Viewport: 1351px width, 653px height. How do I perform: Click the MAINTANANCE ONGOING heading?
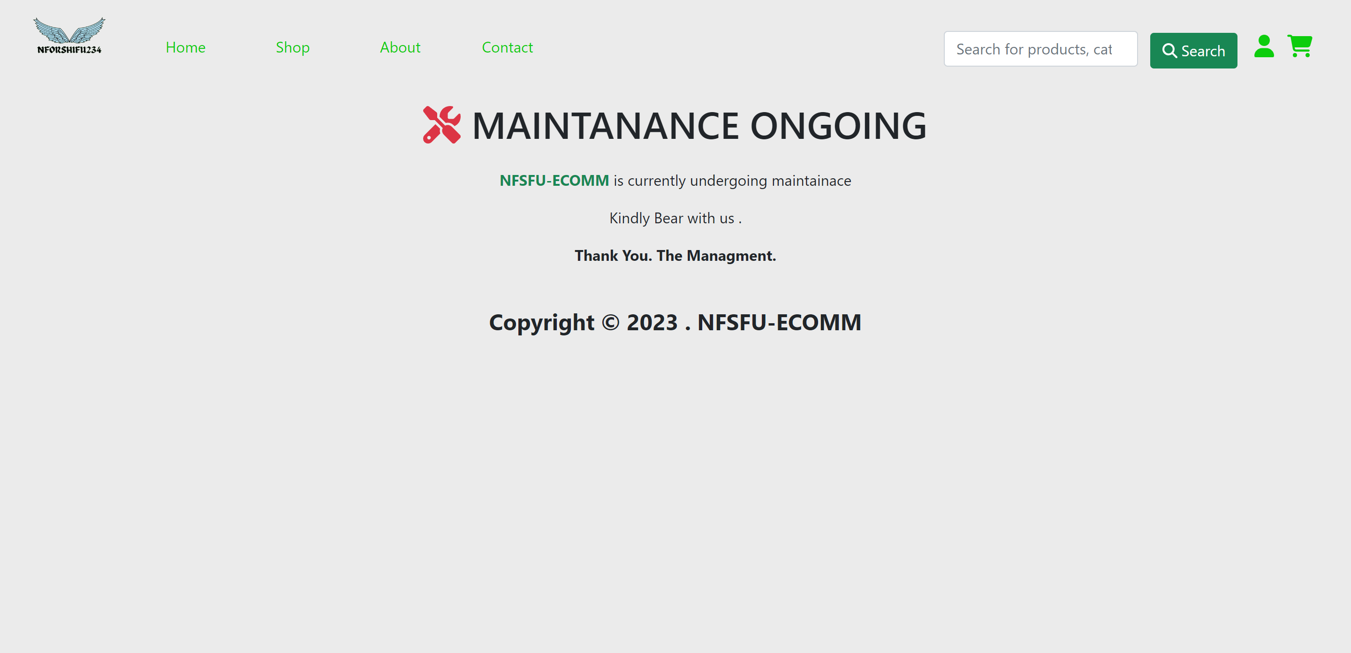(698, 126)
